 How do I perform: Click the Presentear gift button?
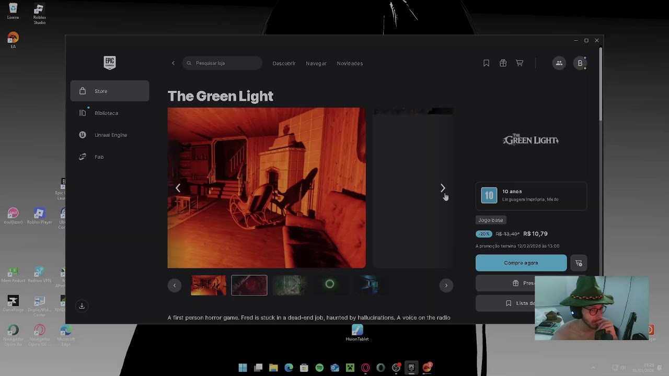tap(505, 283)
